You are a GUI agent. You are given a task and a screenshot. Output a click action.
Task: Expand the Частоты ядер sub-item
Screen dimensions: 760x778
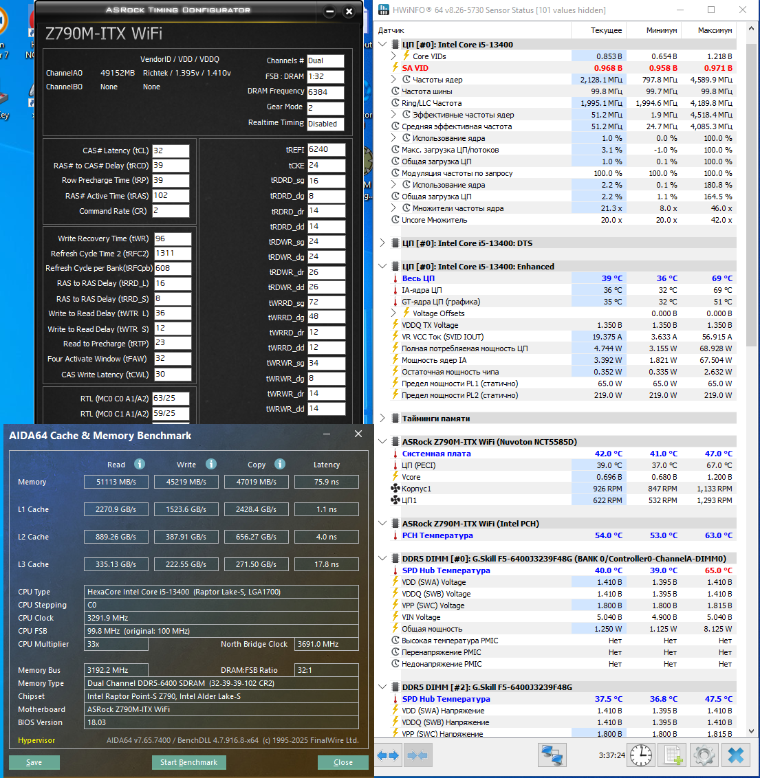[x=393, y=80]
